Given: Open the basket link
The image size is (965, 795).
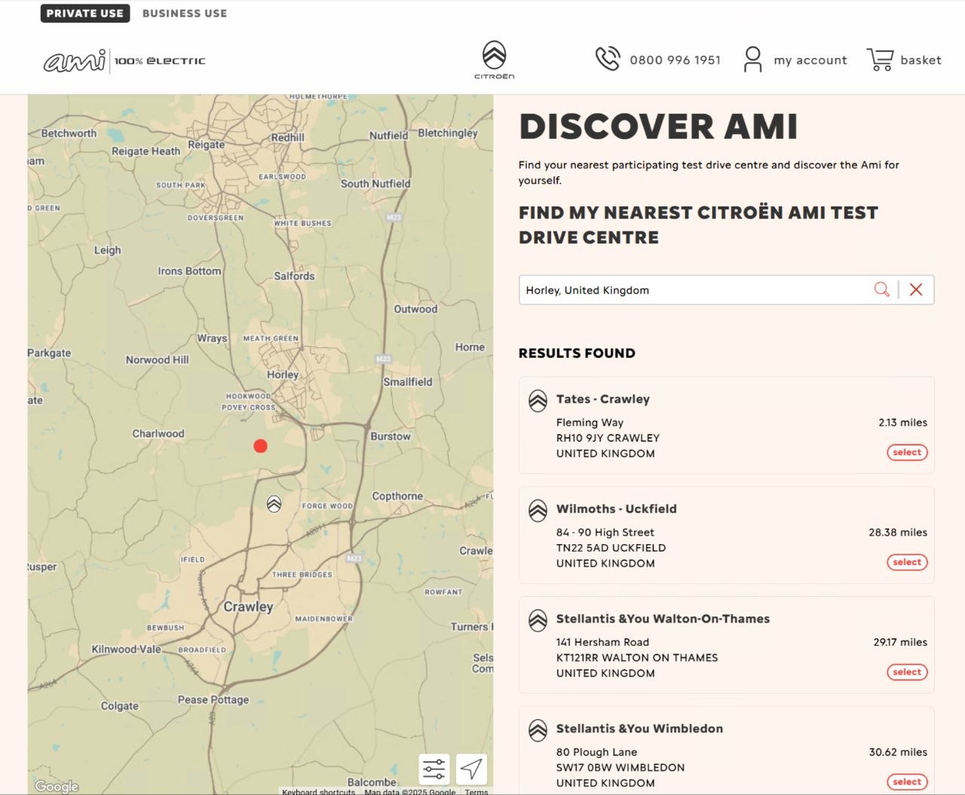Looking at the screenshot, I should pos(921,60).
